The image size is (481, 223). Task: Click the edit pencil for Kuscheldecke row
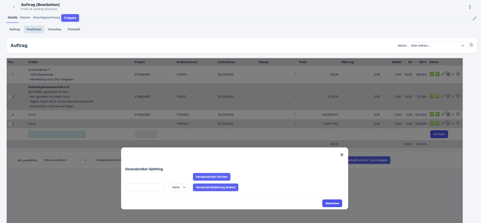click(x=443, y=74)
